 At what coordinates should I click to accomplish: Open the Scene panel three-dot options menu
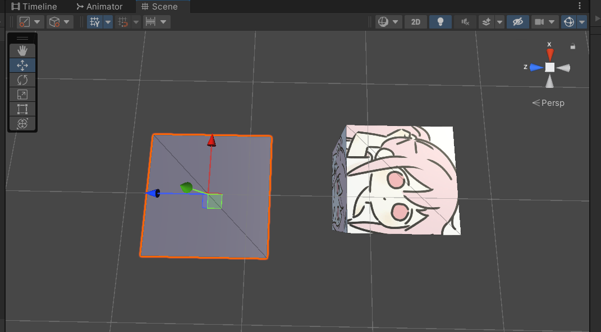(580, 6)
